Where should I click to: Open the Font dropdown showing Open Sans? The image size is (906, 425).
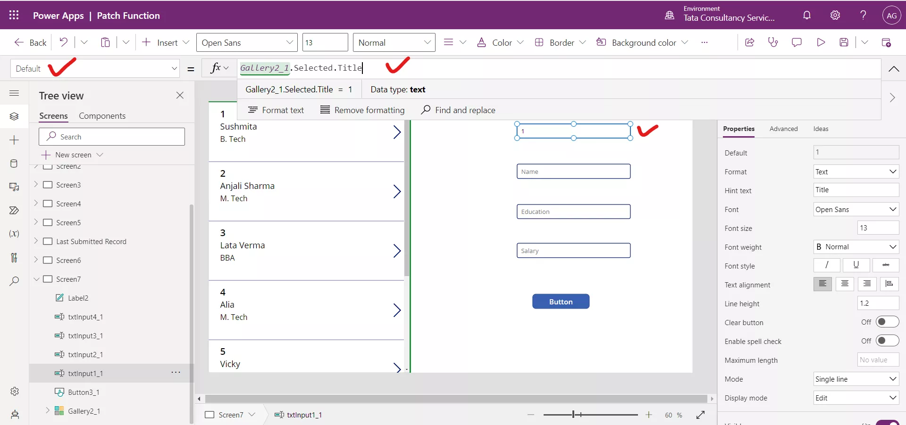click(x=856, y=209)
